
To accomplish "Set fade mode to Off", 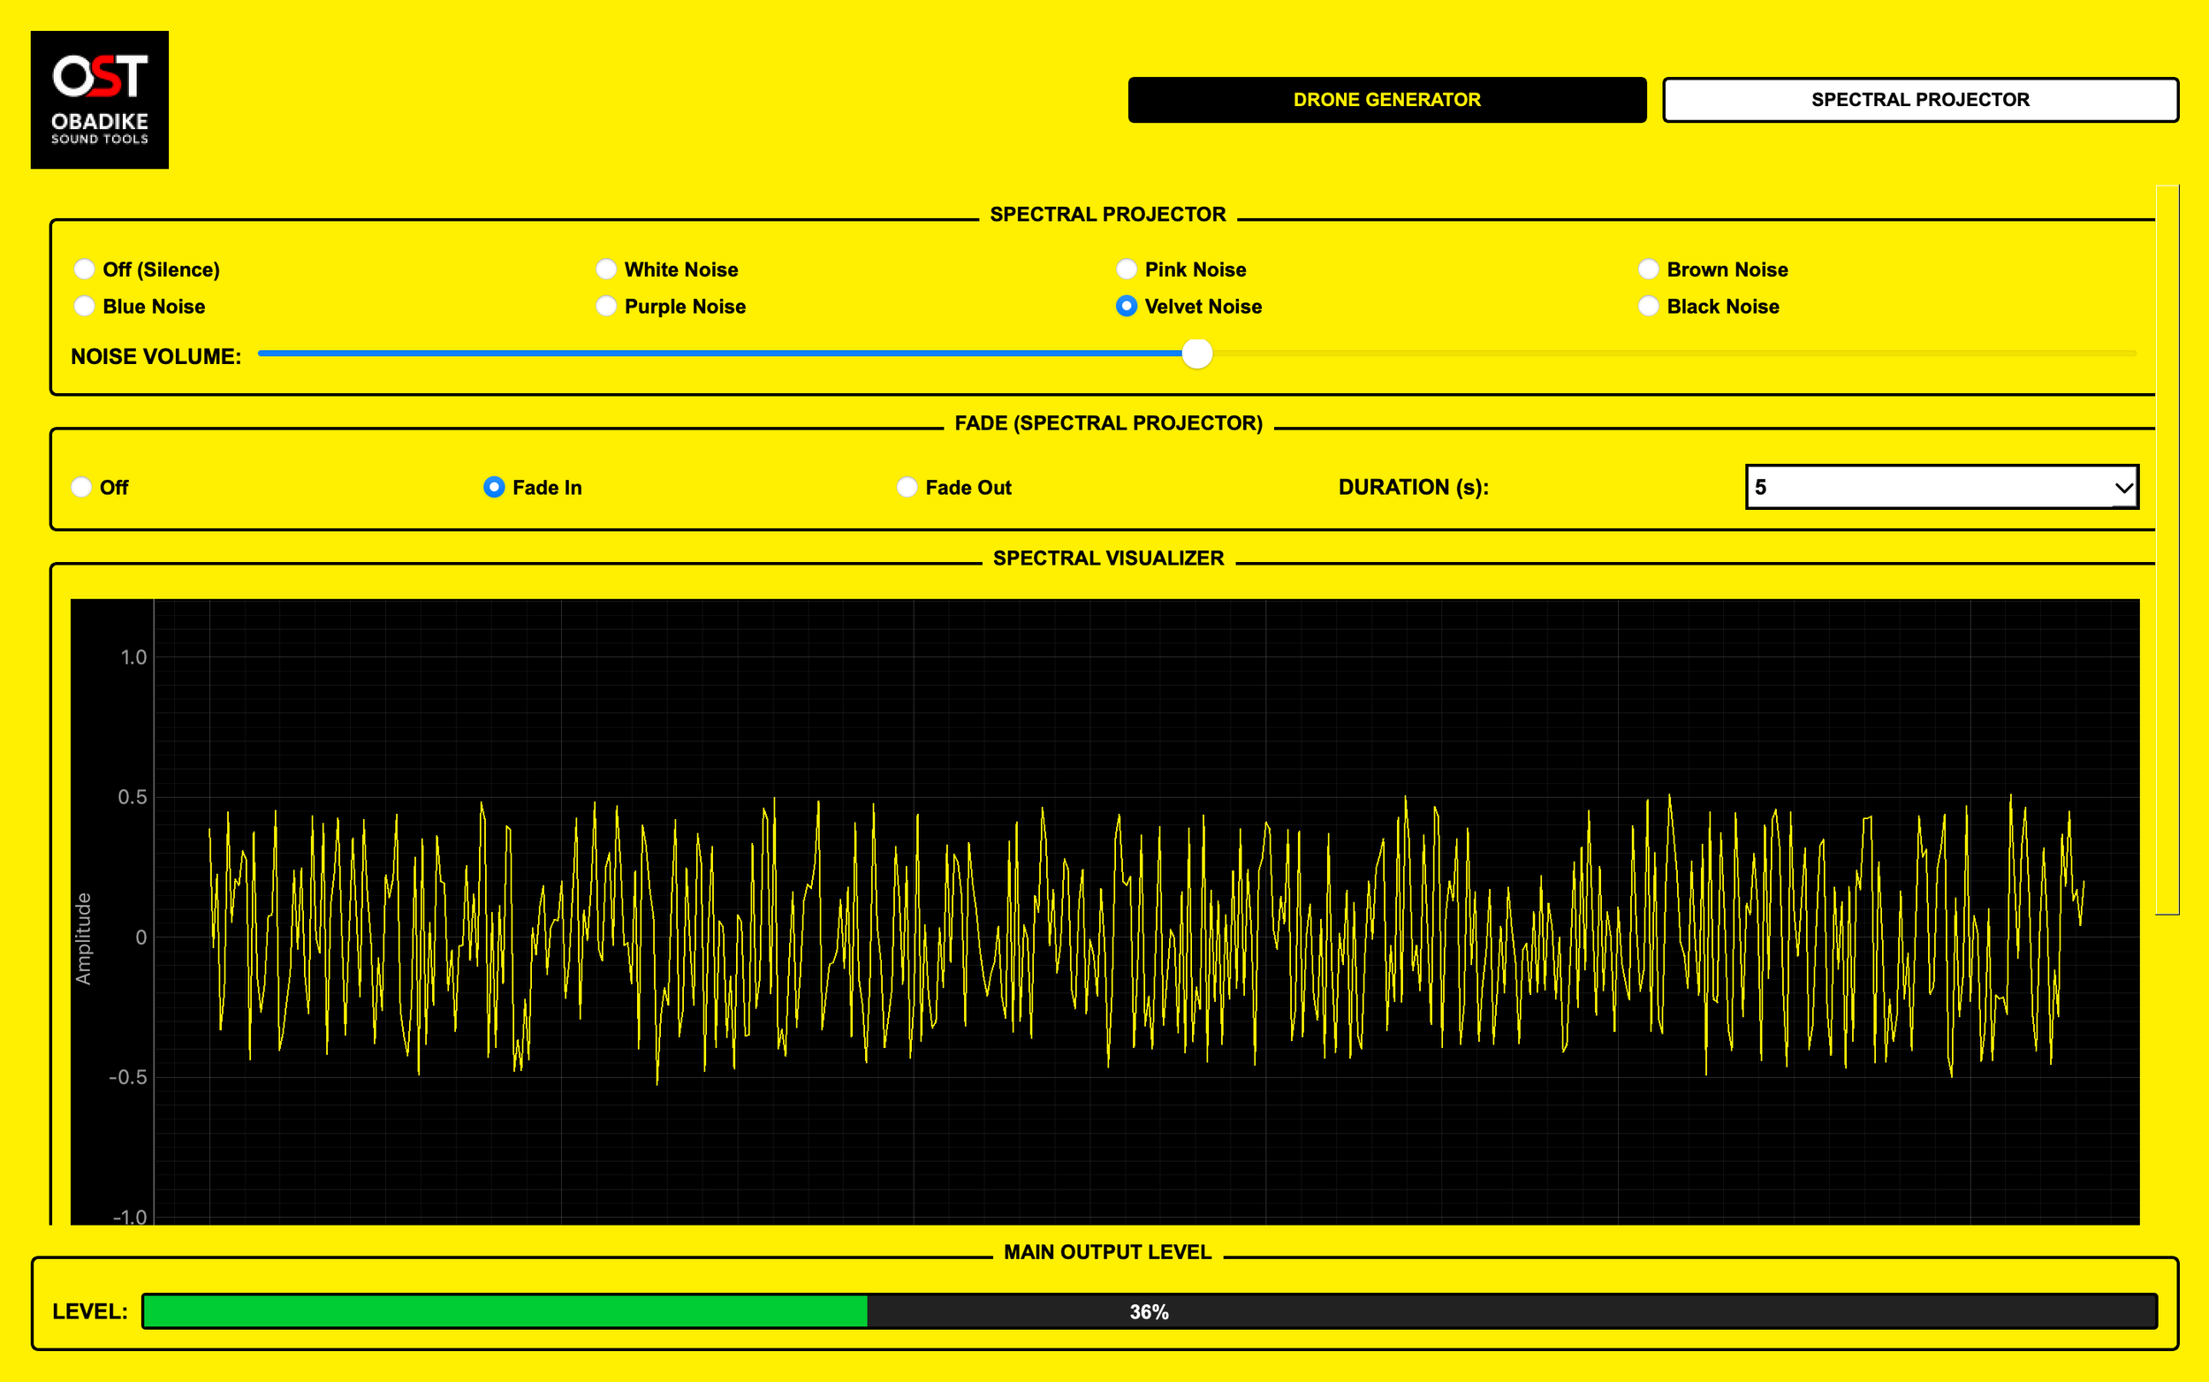I will [81, 487].
